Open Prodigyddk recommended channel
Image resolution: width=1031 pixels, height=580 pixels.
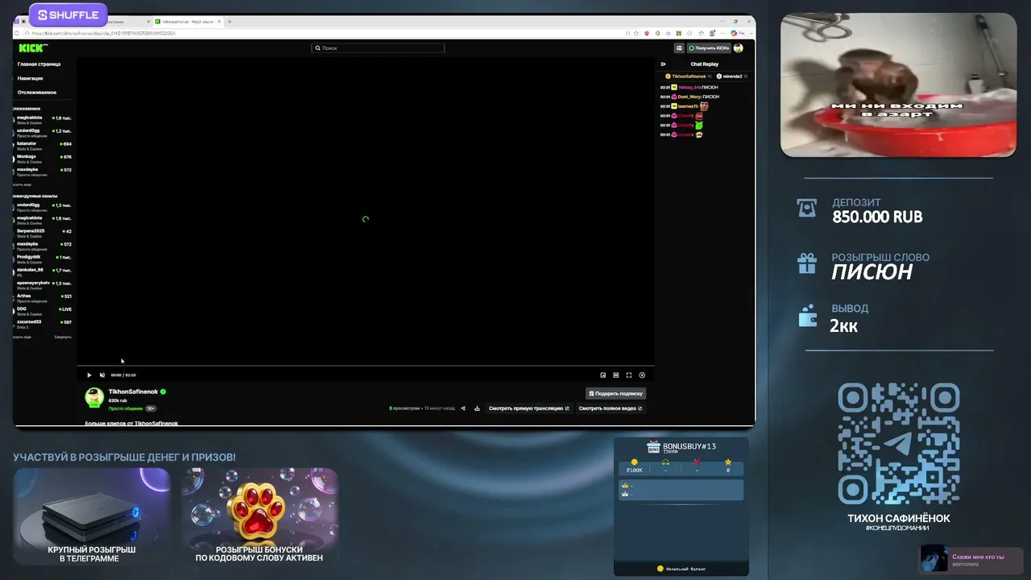[43, 258]
